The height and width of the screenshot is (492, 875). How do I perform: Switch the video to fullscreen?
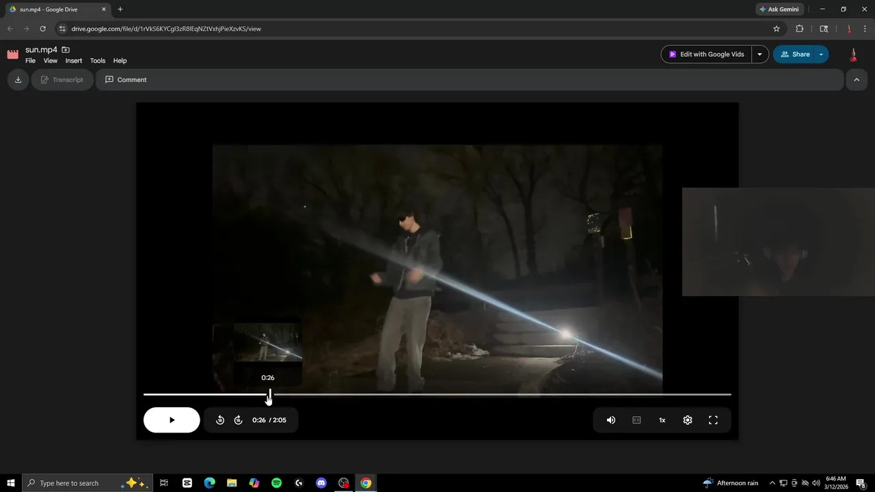pos(713,420)
